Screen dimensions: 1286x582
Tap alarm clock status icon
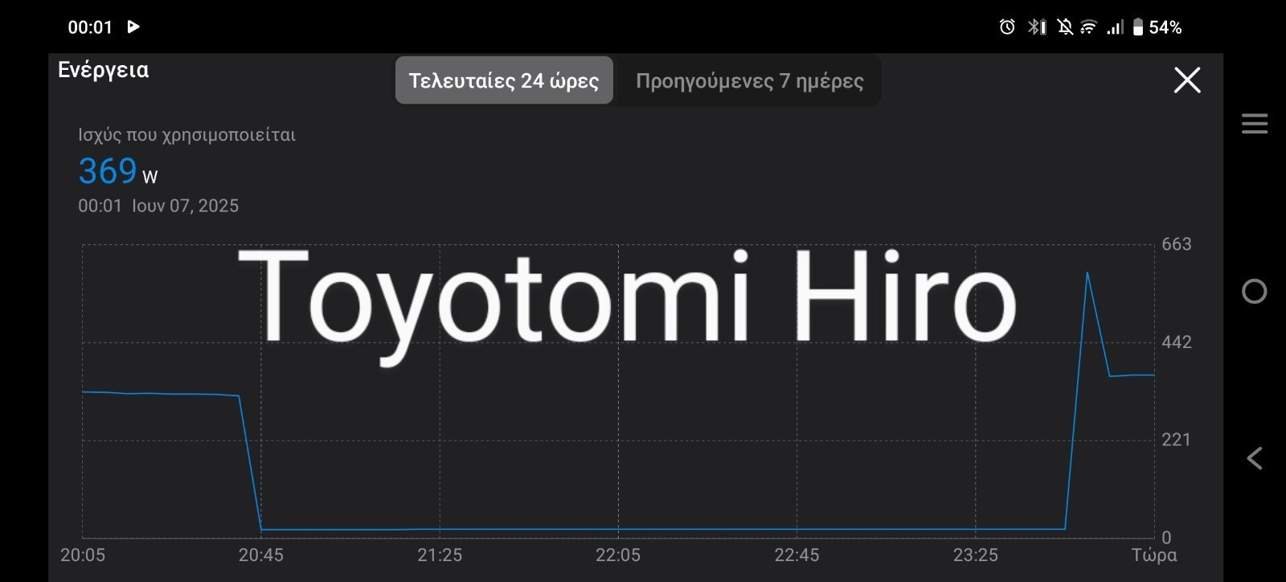click(x=1007, y=27)
